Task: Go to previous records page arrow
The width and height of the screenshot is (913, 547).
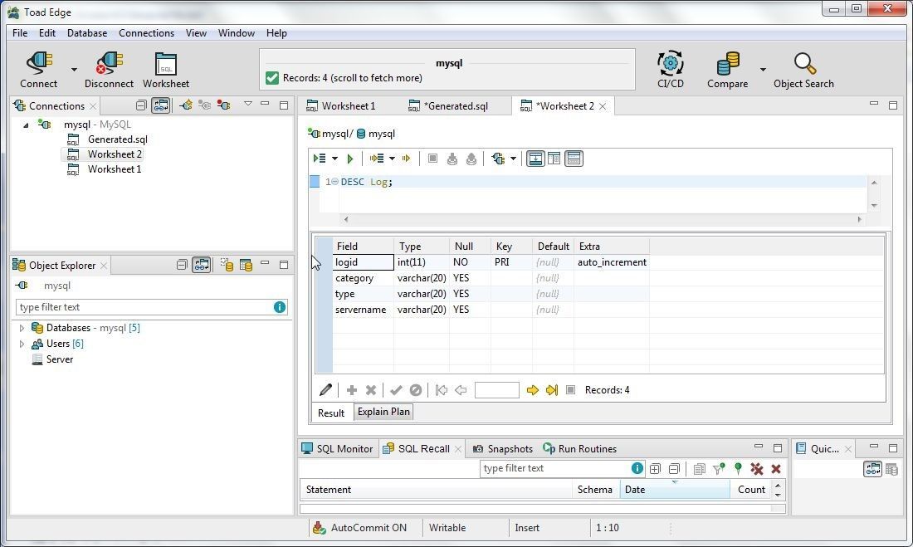Action: 461,390
